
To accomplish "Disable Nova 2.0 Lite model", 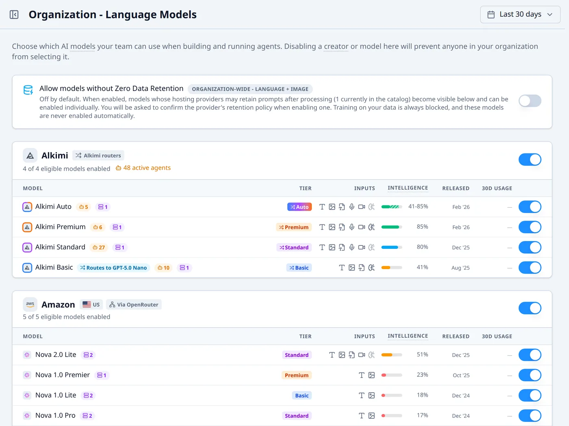I will 530,355.
